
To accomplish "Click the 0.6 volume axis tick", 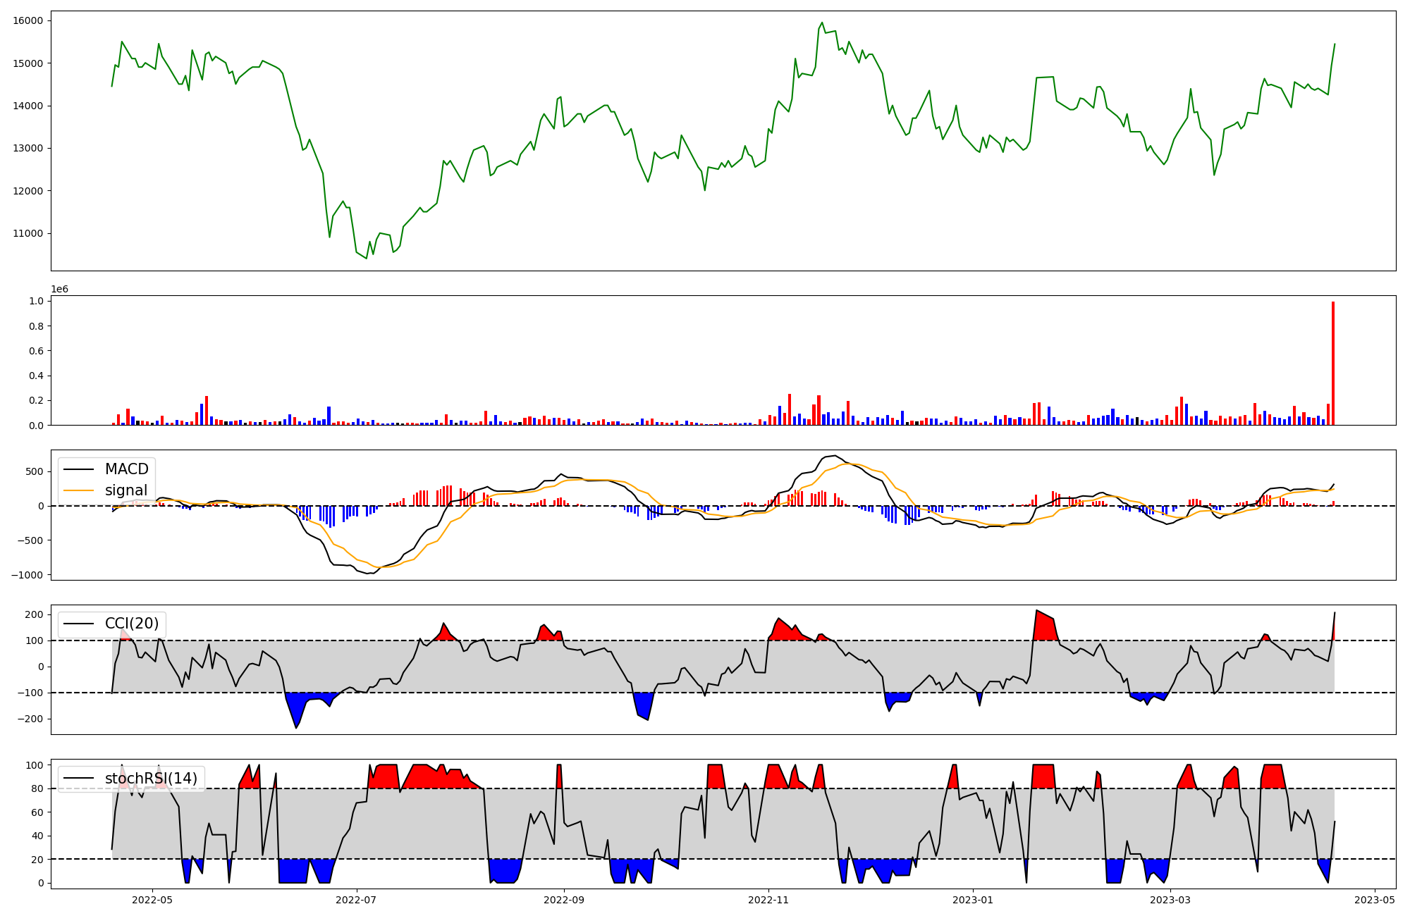I will click(35, 351).
